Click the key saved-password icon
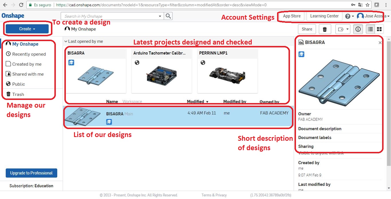This screenshot has height=199, width=391. coord(354,5)
